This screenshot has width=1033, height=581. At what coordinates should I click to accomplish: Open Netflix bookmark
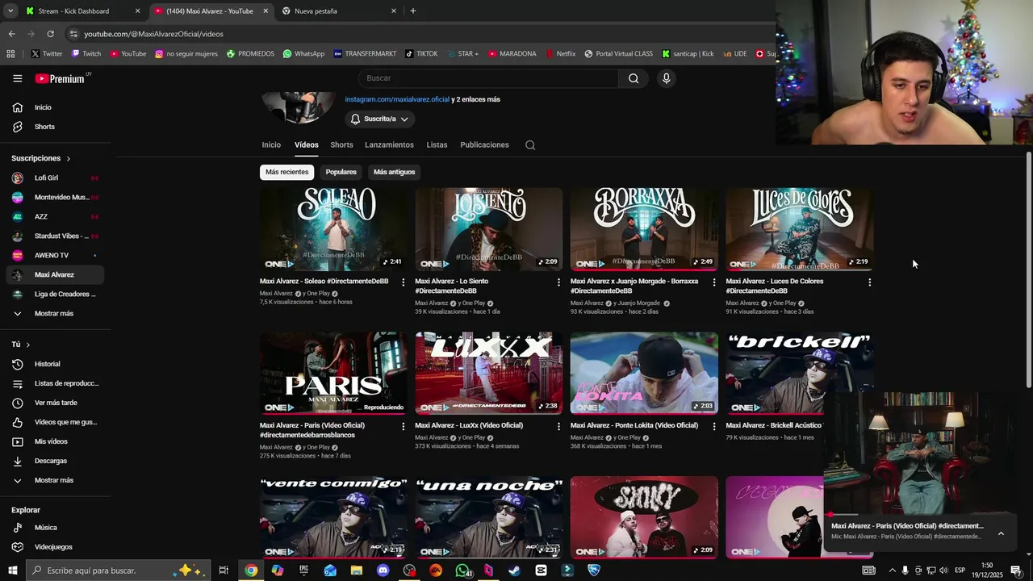pyautogui.click(x=561, y=54)
